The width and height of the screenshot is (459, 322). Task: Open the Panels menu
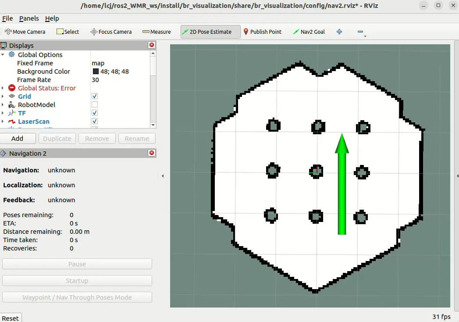point(29,18)
